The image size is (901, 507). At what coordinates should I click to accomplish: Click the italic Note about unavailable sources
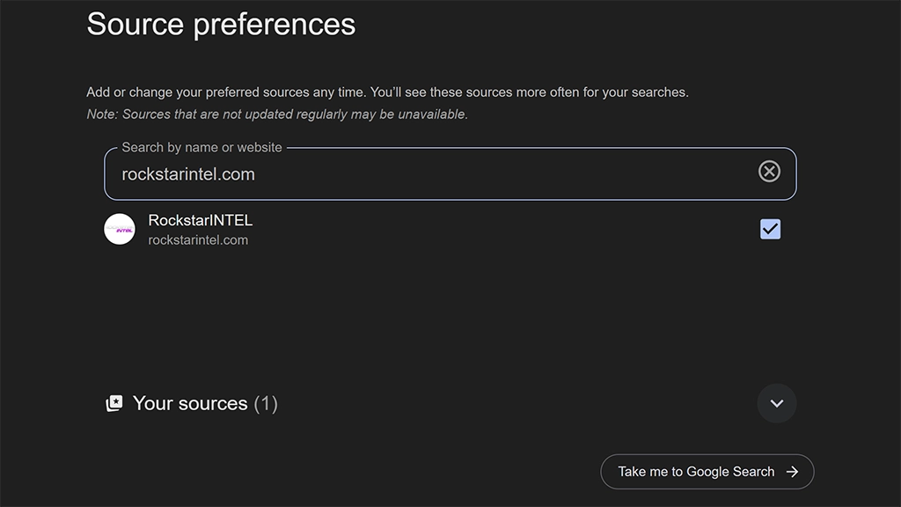pyautogui.click(x=277, y=114)
